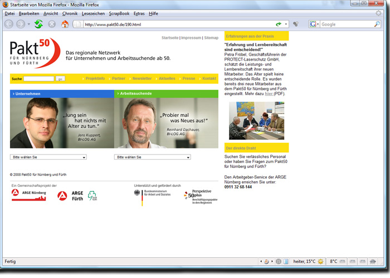
Task: Follow the Startseite link
Action: [x=170, y=38]
